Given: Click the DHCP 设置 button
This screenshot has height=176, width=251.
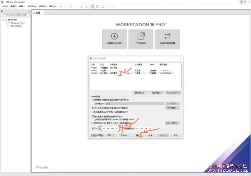Looking at the screenshot, I should 172,123.
